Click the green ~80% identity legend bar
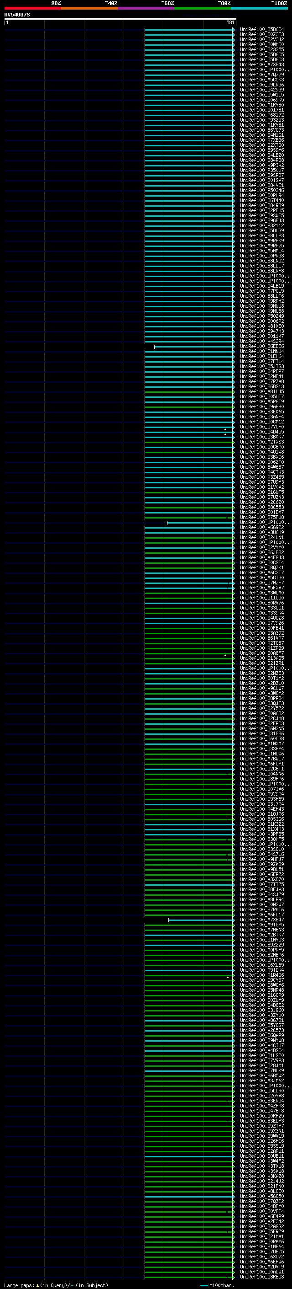The width and height of the screenshot is (292, 1289). [x=203, y=8]
